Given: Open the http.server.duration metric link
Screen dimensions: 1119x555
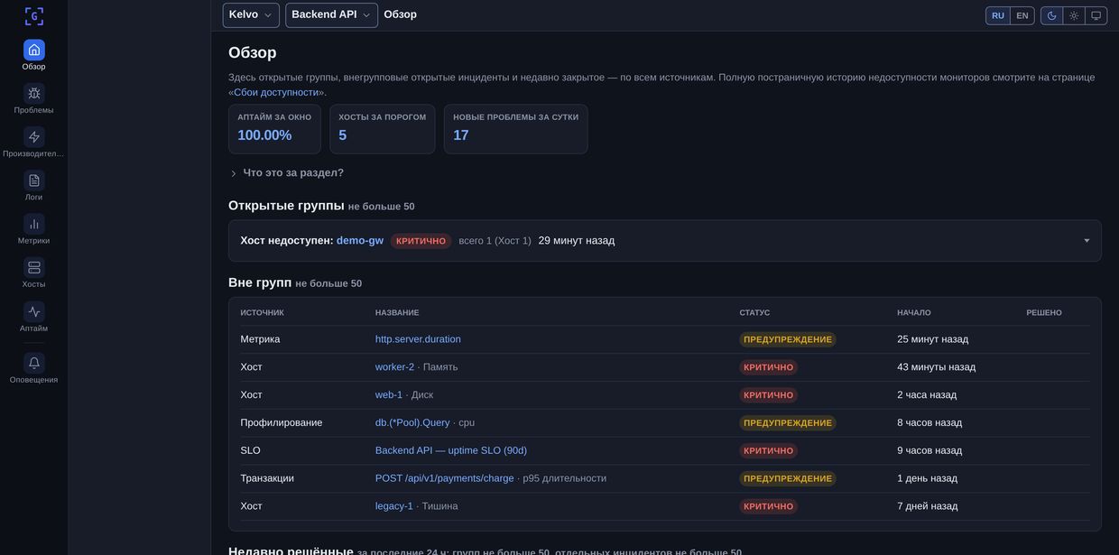Looking at the screenshot, I should (418, 339).
